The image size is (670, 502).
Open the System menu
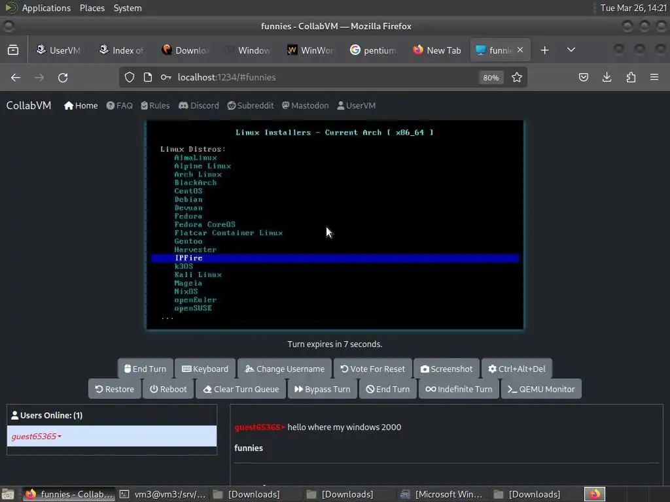tap(128, 8)
